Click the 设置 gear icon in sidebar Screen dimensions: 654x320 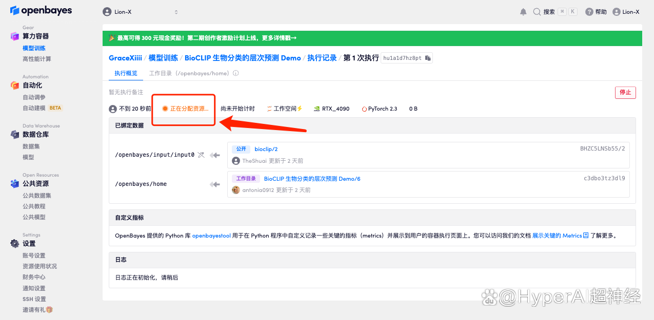[15, 244]
